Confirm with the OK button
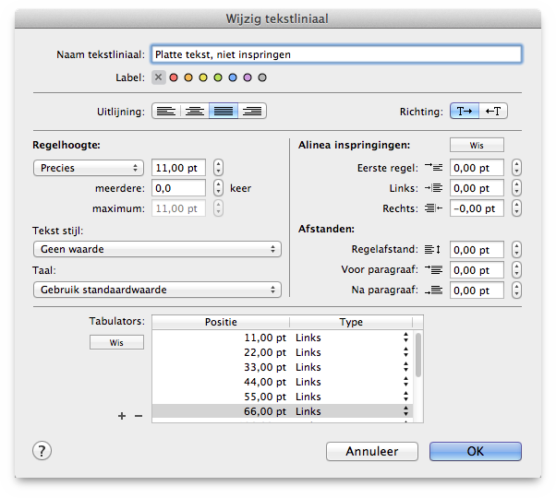This screenshot has height=498, width=556. tap(475, 452)
